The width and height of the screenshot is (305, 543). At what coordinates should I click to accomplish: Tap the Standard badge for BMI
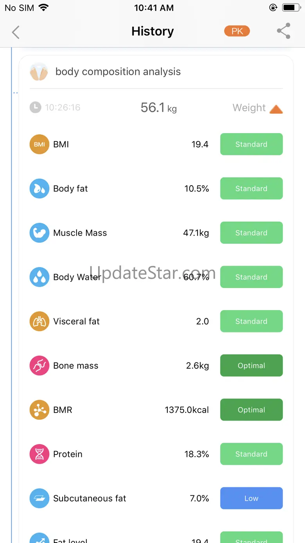[251, 144]
